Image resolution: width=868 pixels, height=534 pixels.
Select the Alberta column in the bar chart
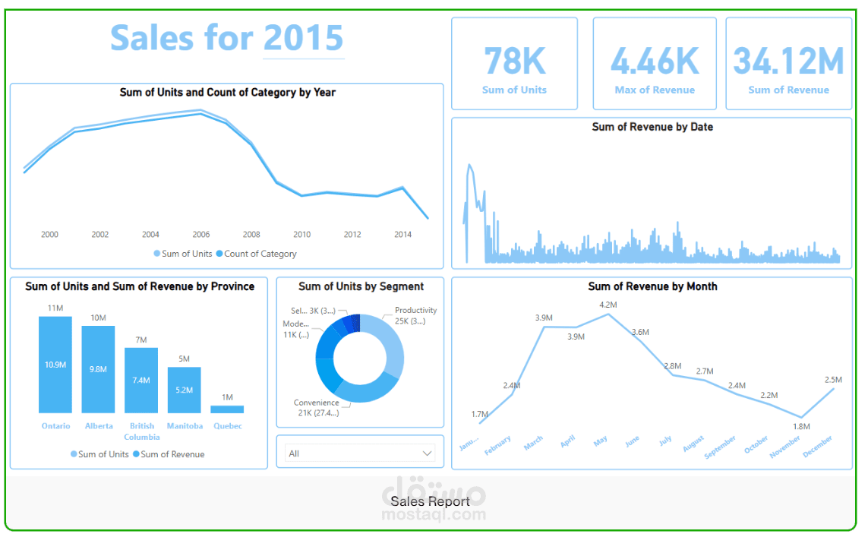[98, 370]
